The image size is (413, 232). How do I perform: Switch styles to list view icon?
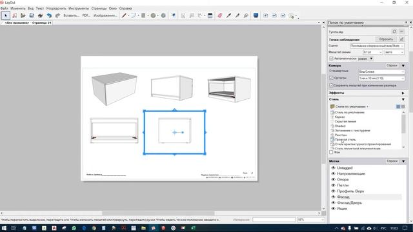click(398, 106)
